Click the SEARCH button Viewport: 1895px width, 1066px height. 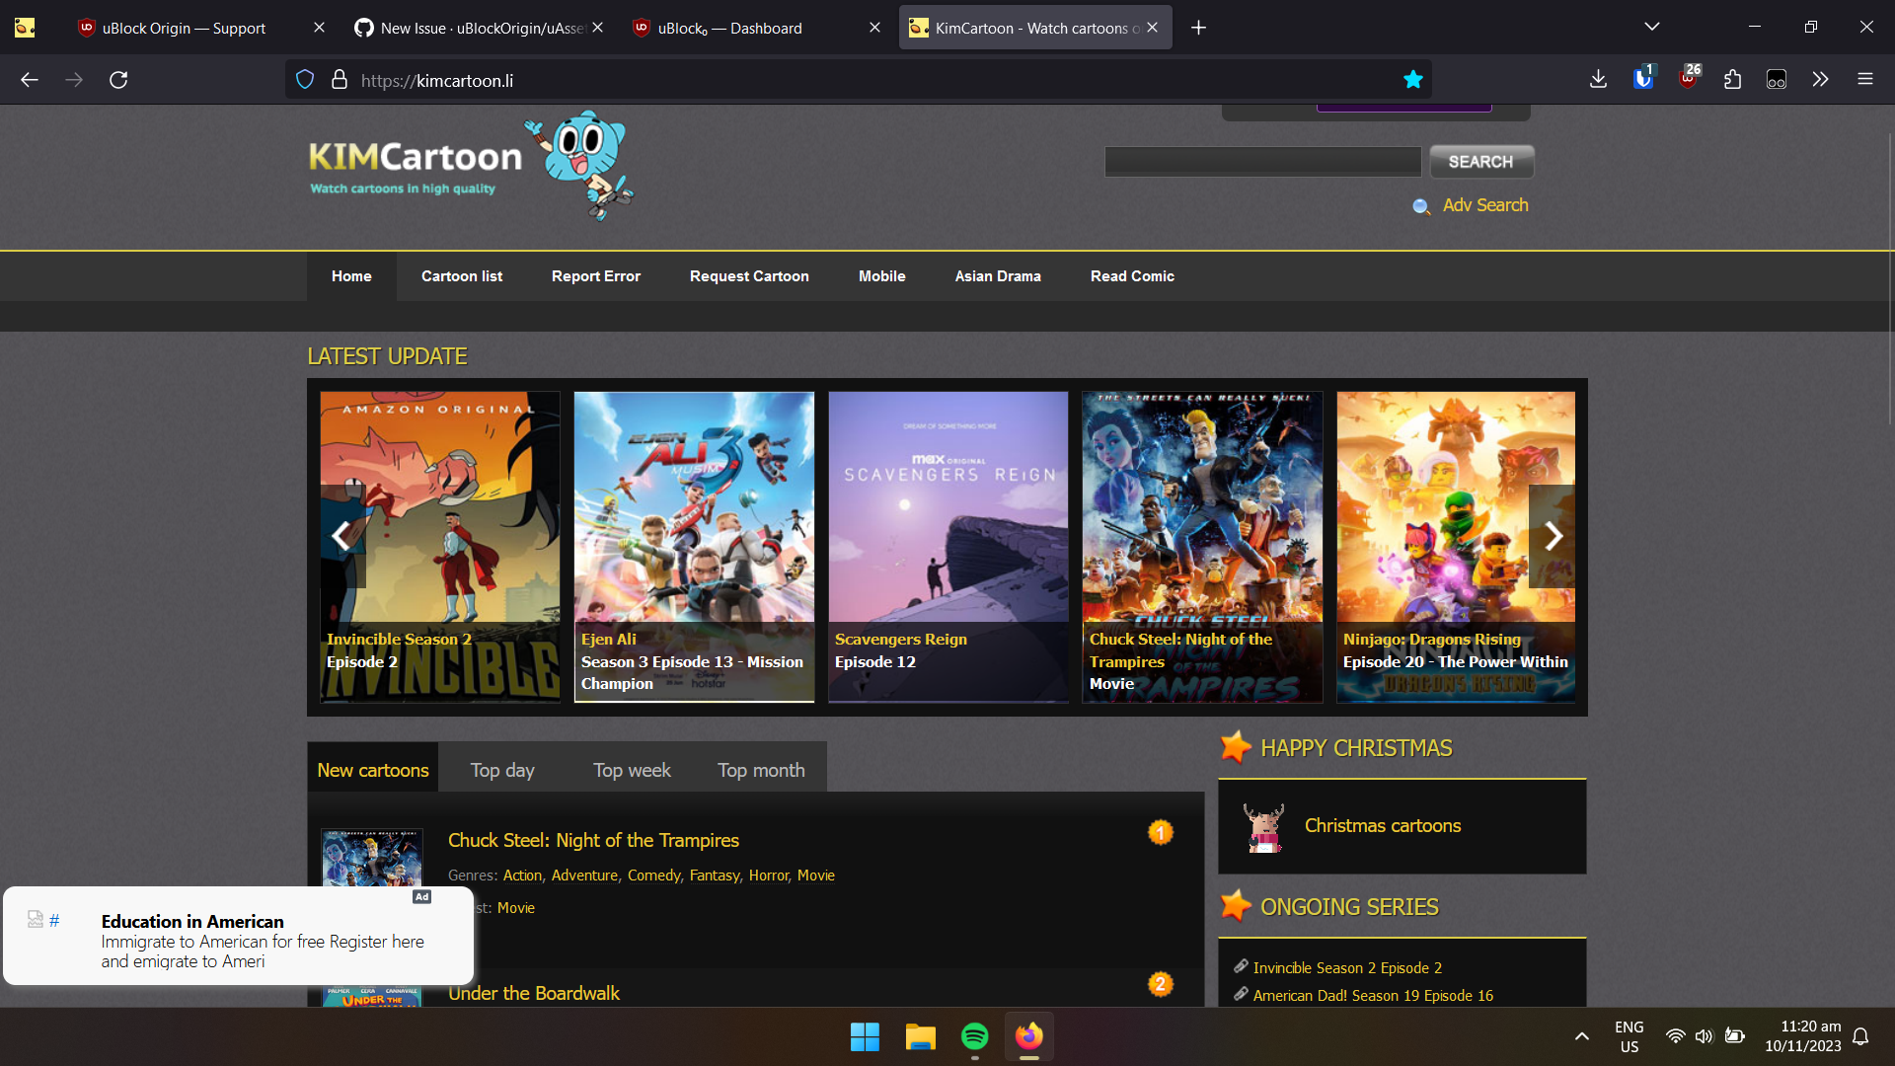[1480, 162]
